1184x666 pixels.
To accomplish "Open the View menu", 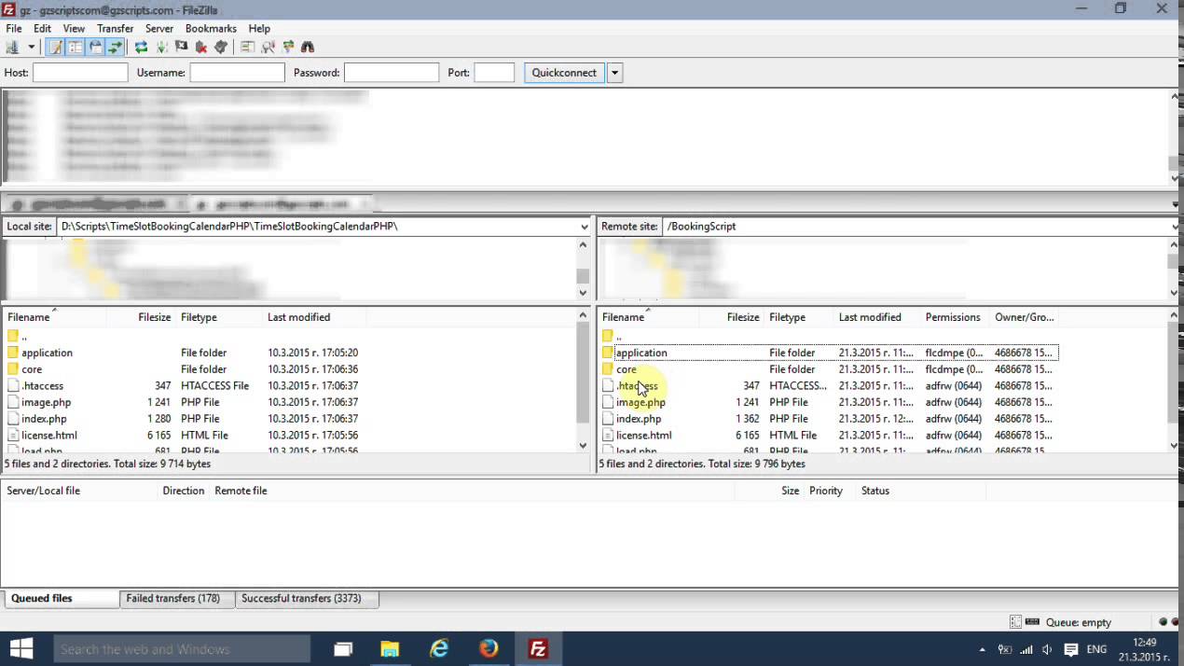I will [74, 29].
